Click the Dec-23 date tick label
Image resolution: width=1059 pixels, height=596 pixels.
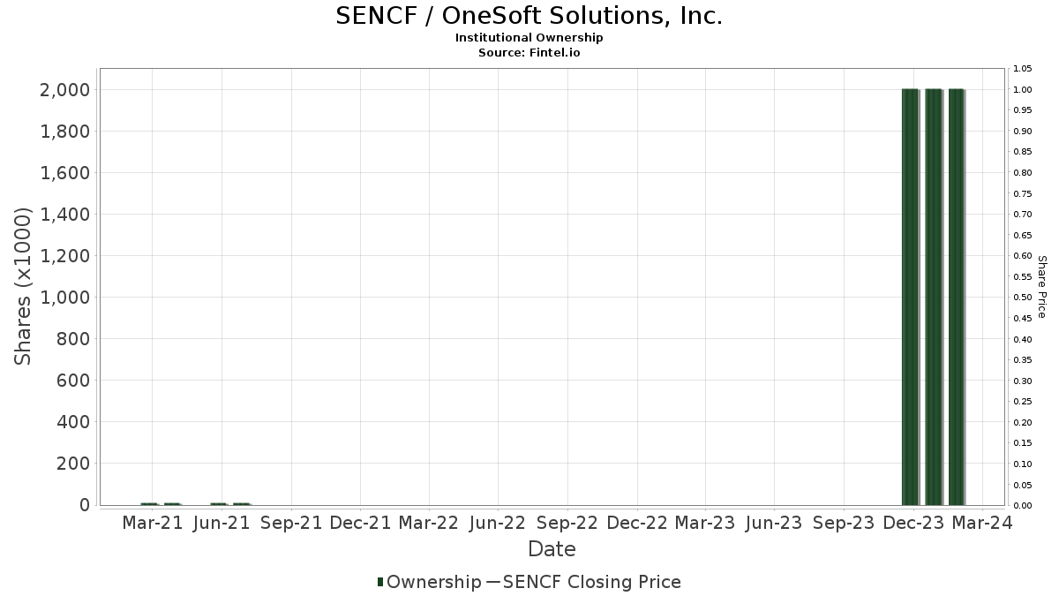point(913,523)
